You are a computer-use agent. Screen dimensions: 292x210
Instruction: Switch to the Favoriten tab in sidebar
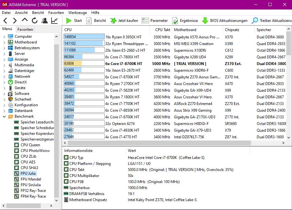[25, 29]
